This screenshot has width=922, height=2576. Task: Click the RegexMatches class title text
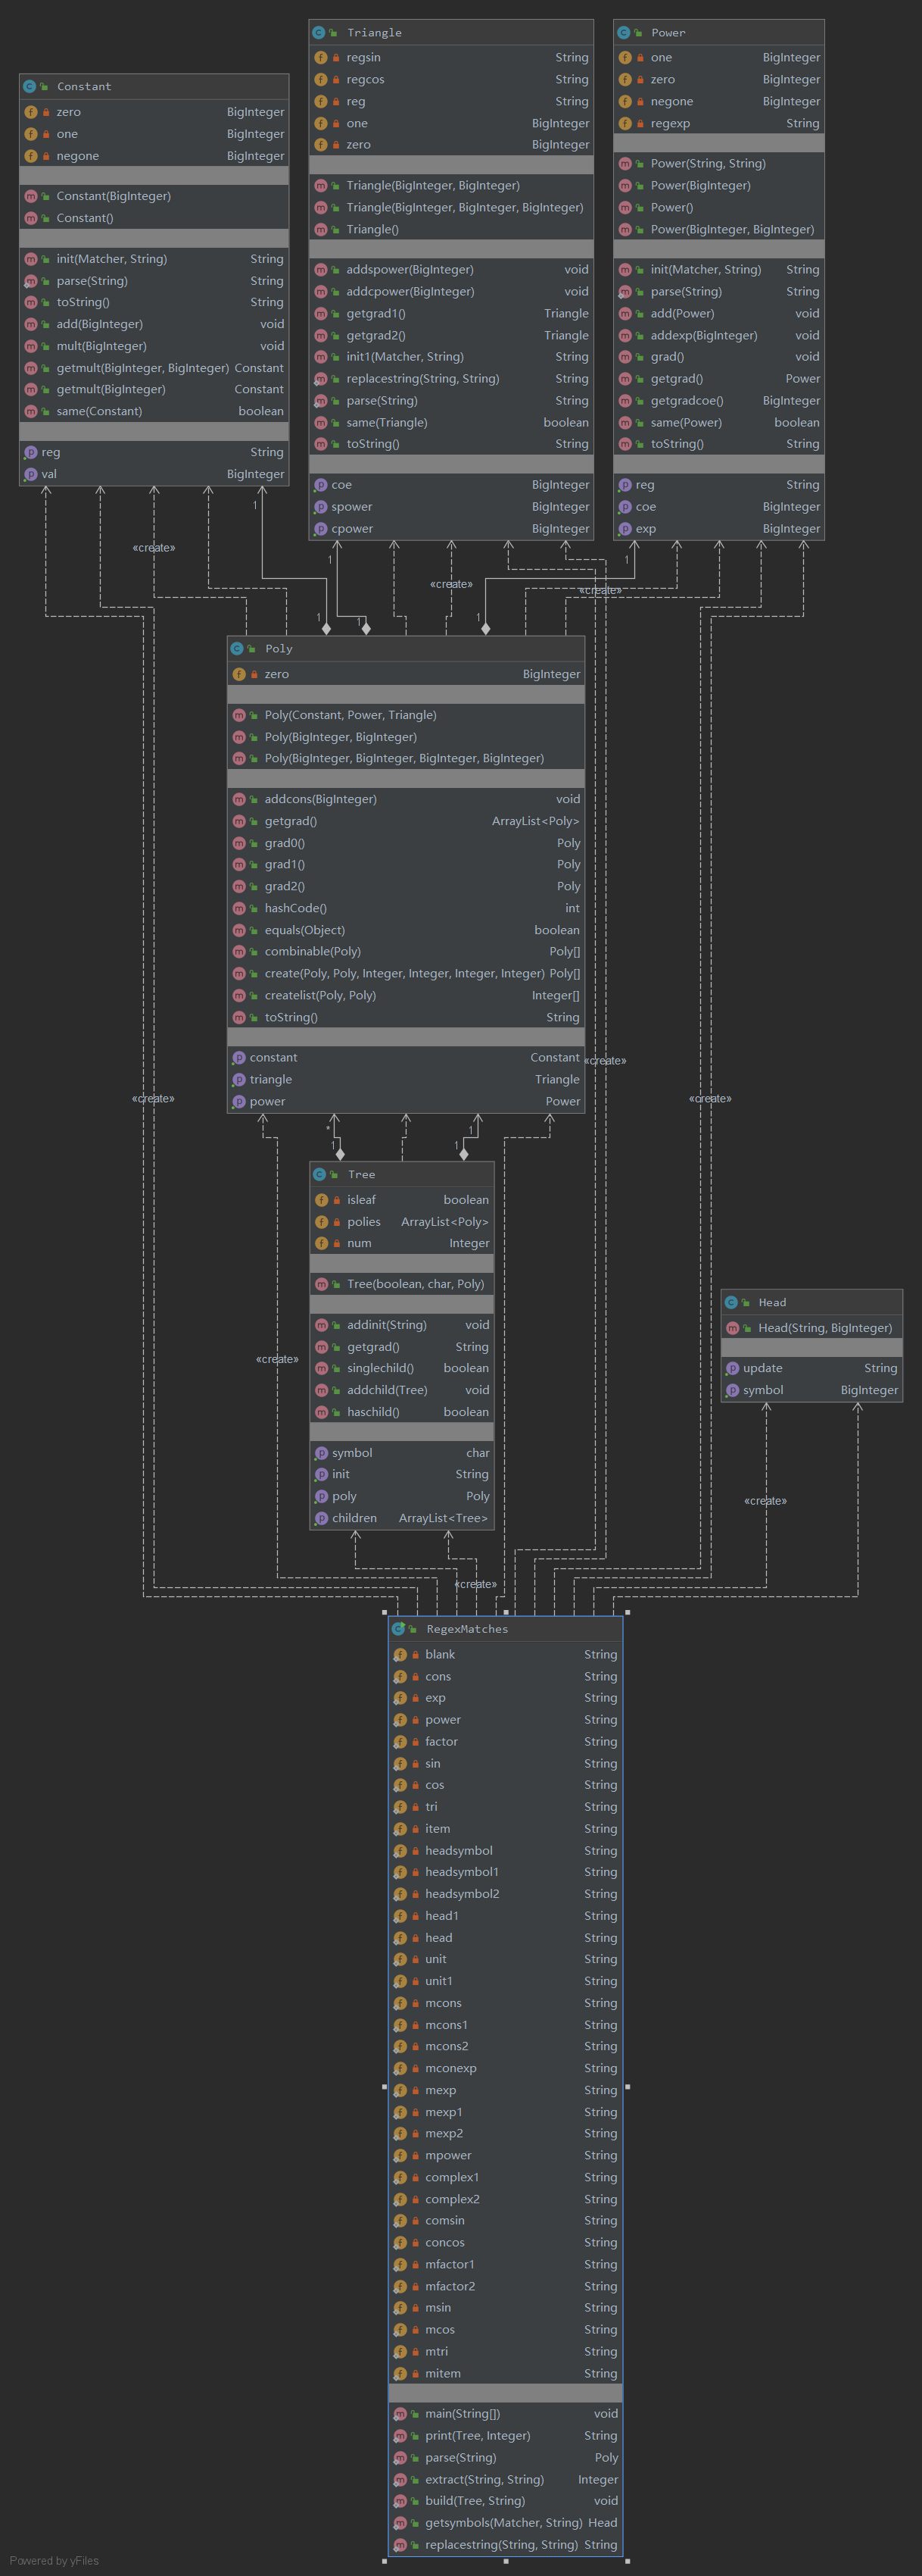tap(466, 1630)
